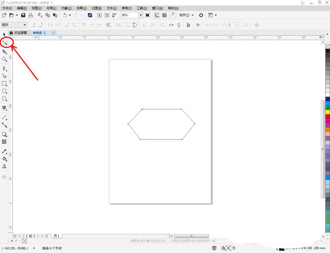
Task: Add new document with plus tab button
Action: point(53,33)
